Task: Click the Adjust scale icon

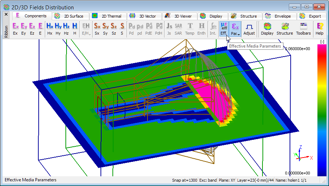Action: (x=249, y=28)
